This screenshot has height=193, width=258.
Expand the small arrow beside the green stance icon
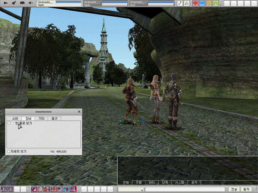221,5
